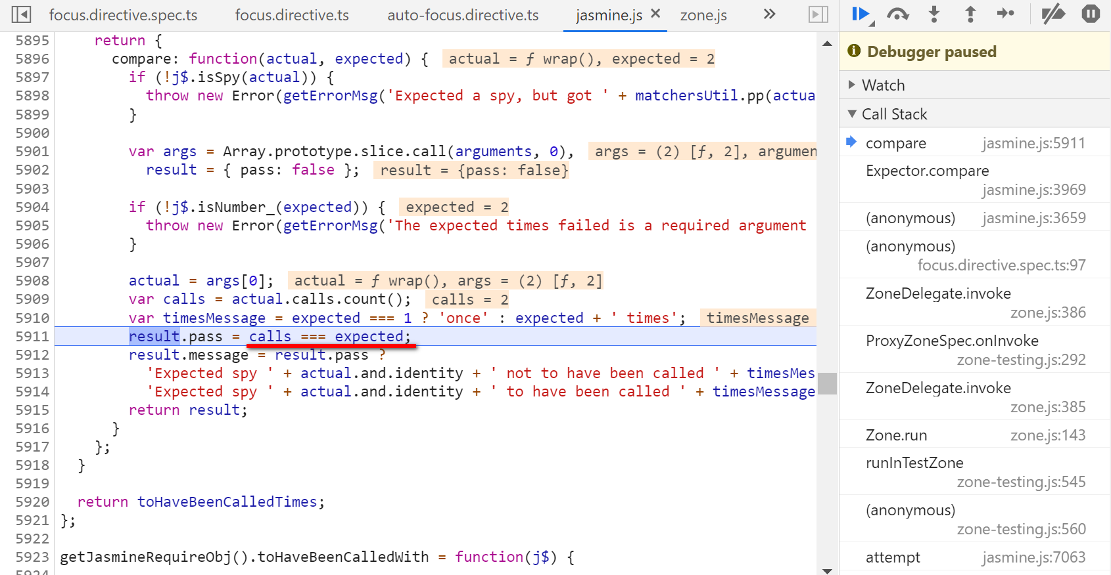Toggle the debugger sidebar pane icon
This screenshot has width=1111, height=575.
(x=818, y=14)
